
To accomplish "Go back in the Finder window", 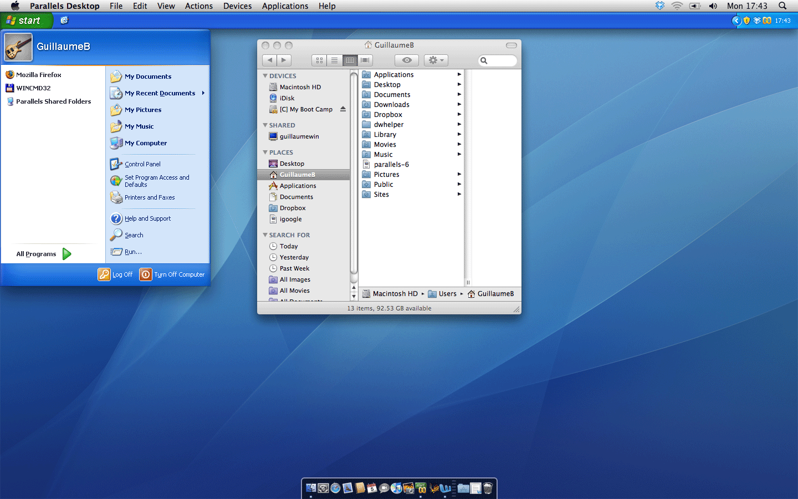I will point(269,60).
